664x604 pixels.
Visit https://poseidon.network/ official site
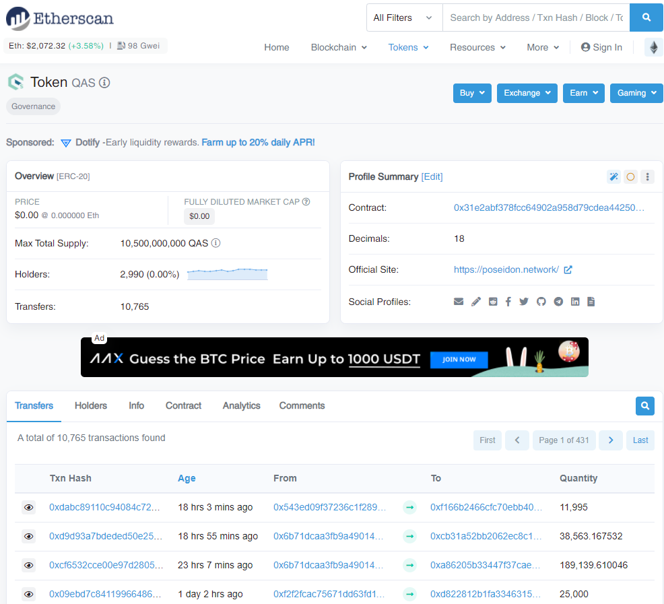[506, 269]
